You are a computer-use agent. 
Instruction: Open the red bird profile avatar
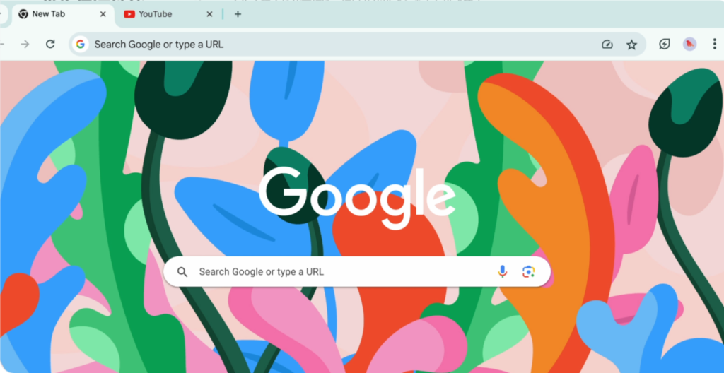pyautogui.click(x=690, y=45)
